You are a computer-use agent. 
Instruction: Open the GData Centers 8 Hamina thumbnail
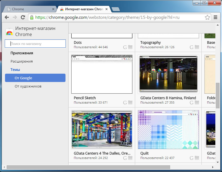tap(168, 74)
